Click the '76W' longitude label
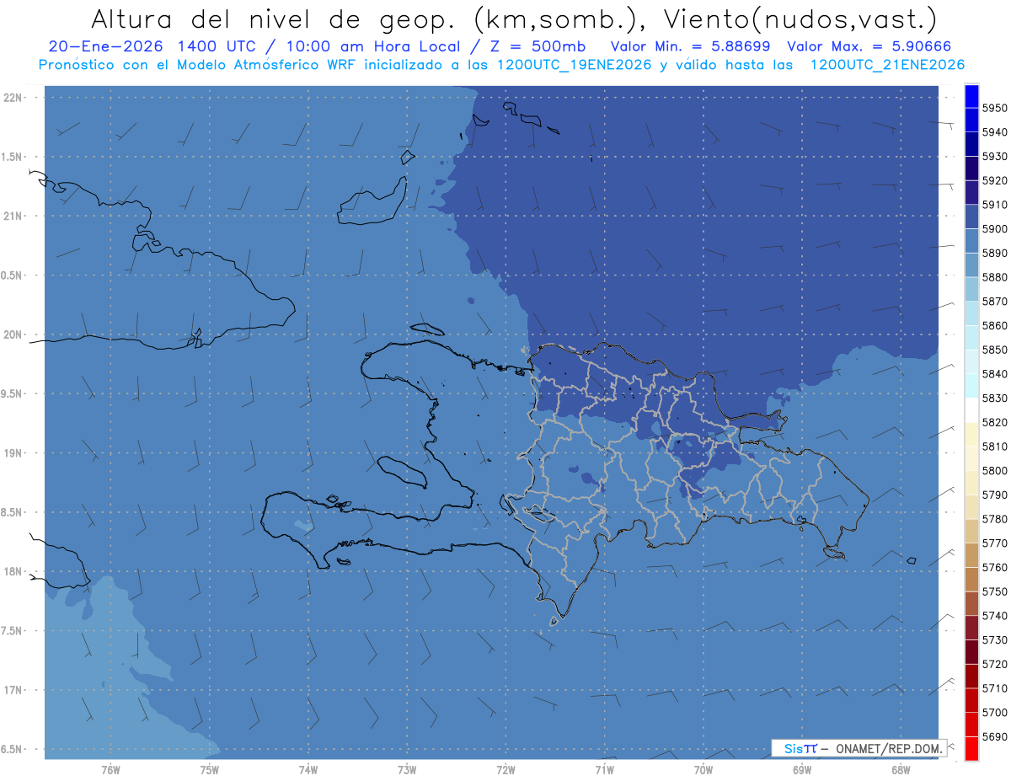1011x781 pixels. pos(110,769)
